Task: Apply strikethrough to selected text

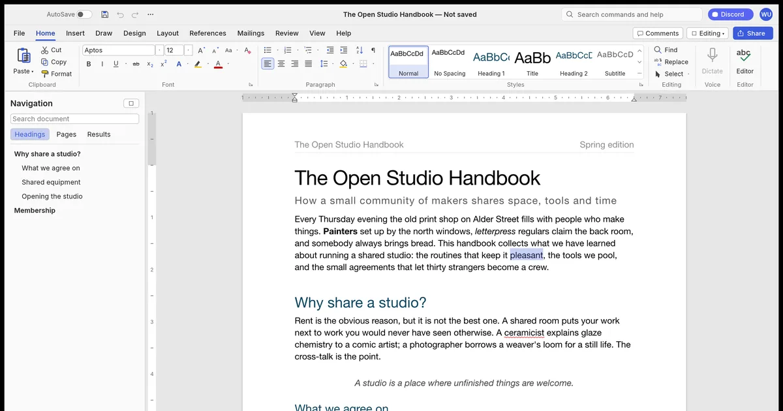Action: [136, 64]
